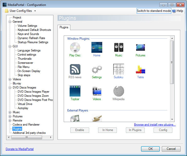Collapse the General tree node

[x=10, y=22]
